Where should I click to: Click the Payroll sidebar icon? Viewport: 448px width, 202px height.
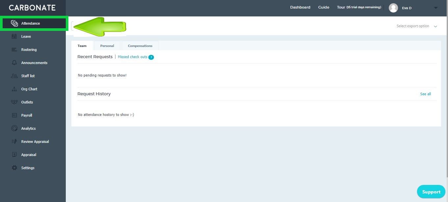[x=14, y=115]
